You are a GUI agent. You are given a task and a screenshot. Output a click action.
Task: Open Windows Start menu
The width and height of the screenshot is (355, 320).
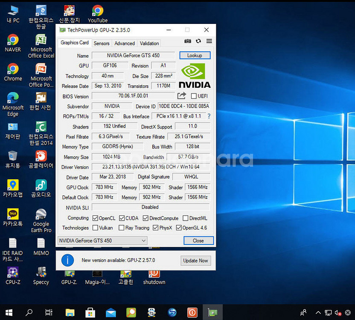point(9,312)
